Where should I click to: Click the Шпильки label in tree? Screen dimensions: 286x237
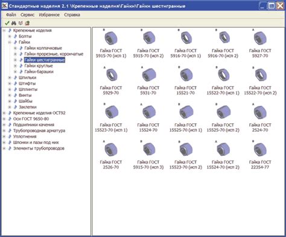(27, 78)
